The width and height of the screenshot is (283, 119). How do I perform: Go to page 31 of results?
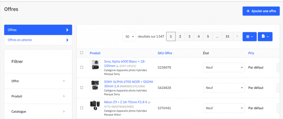pyautogui.click(x=227, y=37)
